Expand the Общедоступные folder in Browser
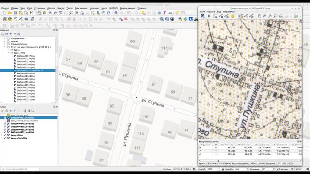The width and height of the screenshot is (310, 174). 5,44
